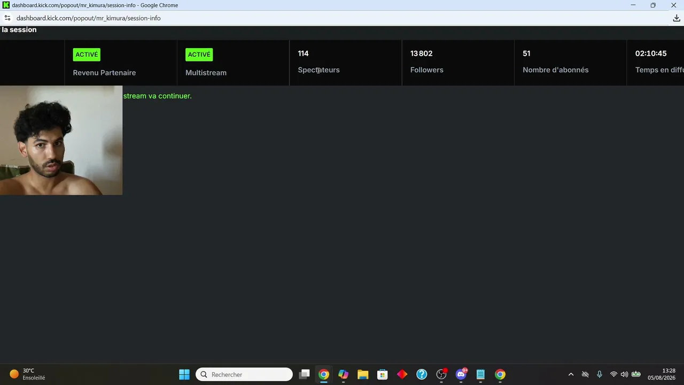Image resolution: width=684 pixels, height=385 pixels.
Task: Open the Windows Start menu
Action: point(184,374)
